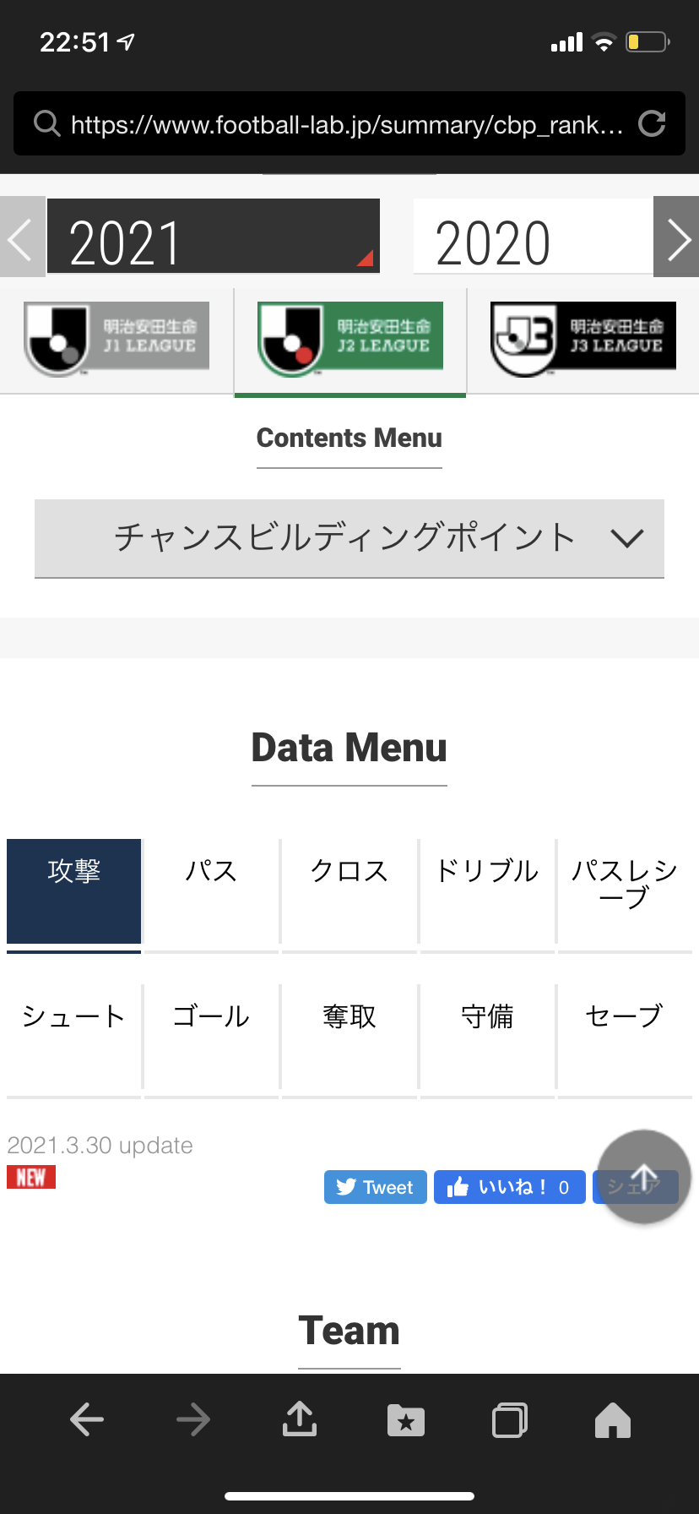Go to next season with right chevron

(x=677, y=237)
